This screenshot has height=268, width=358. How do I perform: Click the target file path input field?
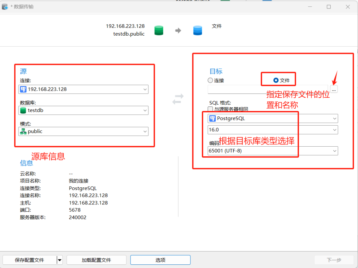pyautogui.click(x=268, y=89)
